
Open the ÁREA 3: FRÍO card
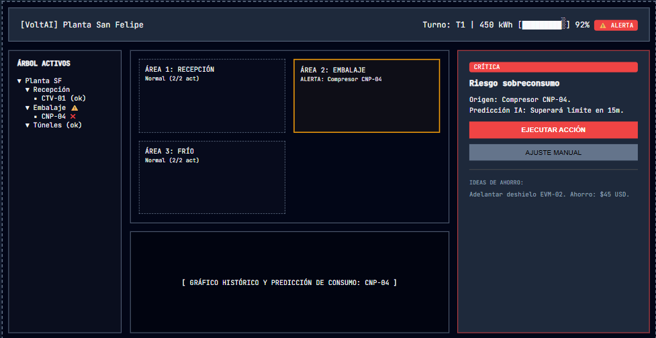click(x=212, y=177)
